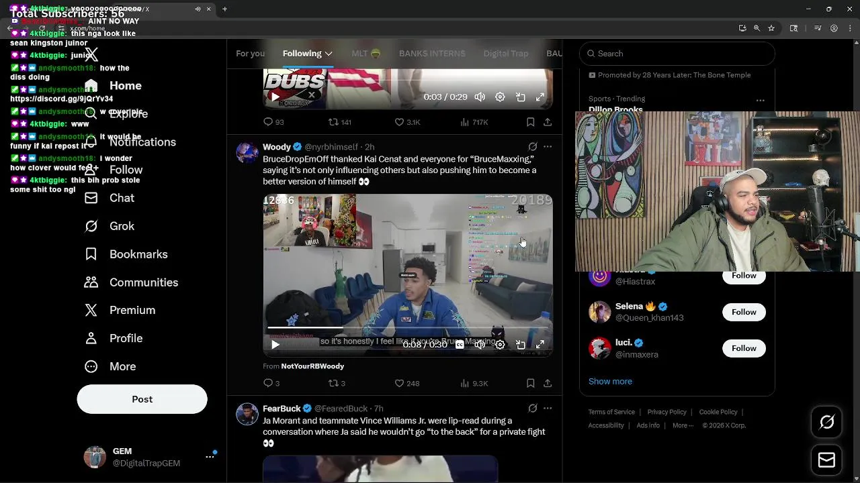Enter fullscreen on the DUBS video

(x=540, y=97)
